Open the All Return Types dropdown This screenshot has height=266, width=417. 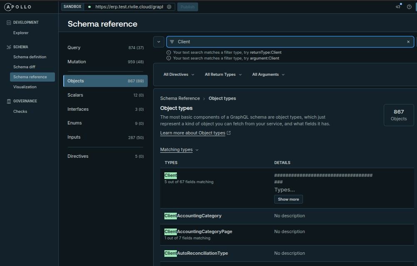pyautogui.click(x=223, y=75)
